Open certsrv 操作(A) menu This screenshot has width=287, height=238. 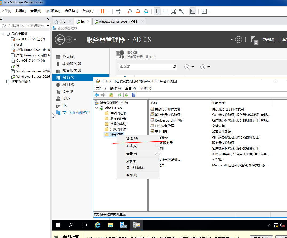116,88
